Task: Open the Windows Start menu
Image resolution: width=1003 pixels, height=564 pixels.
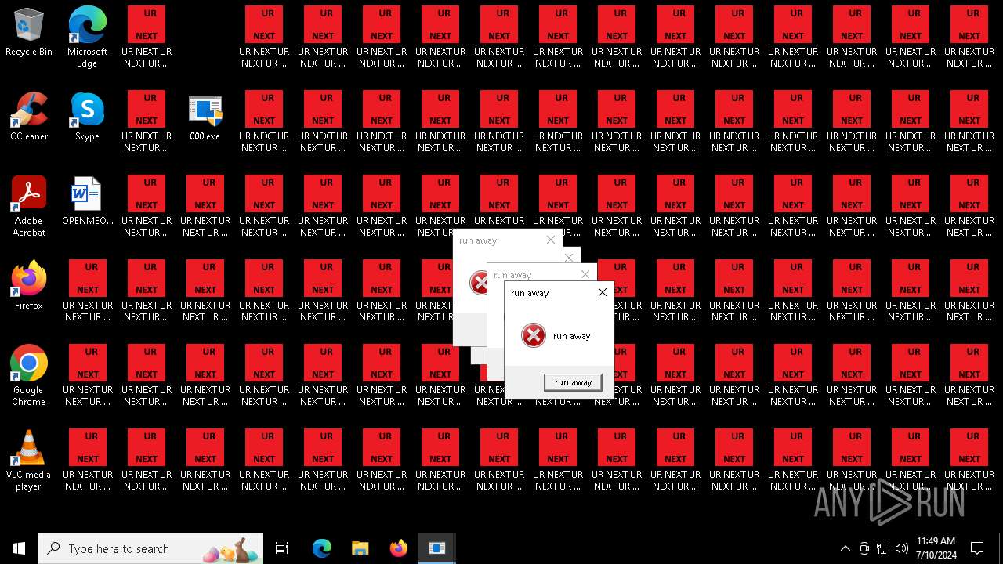Action: pyautogui.click(x=19, y=548)
